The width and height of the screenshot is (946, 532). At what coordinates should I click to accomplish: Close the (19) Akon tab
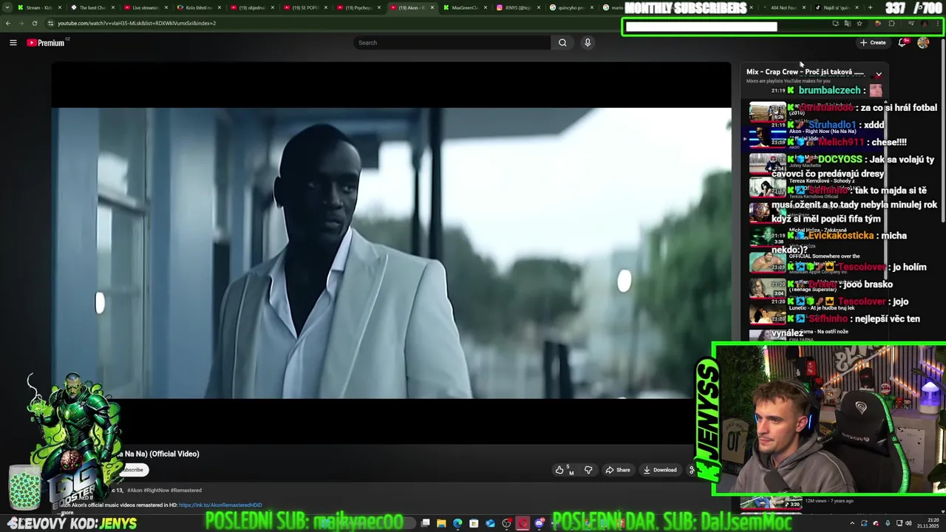[x=433, y=7]
